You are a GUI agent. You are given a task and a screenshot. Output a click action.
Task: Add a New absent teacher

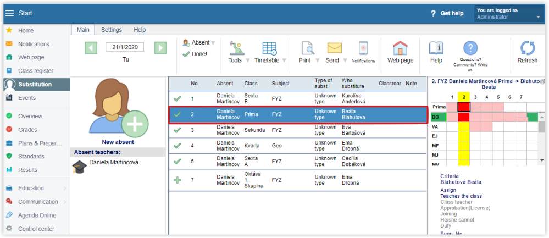click(118, 111)
